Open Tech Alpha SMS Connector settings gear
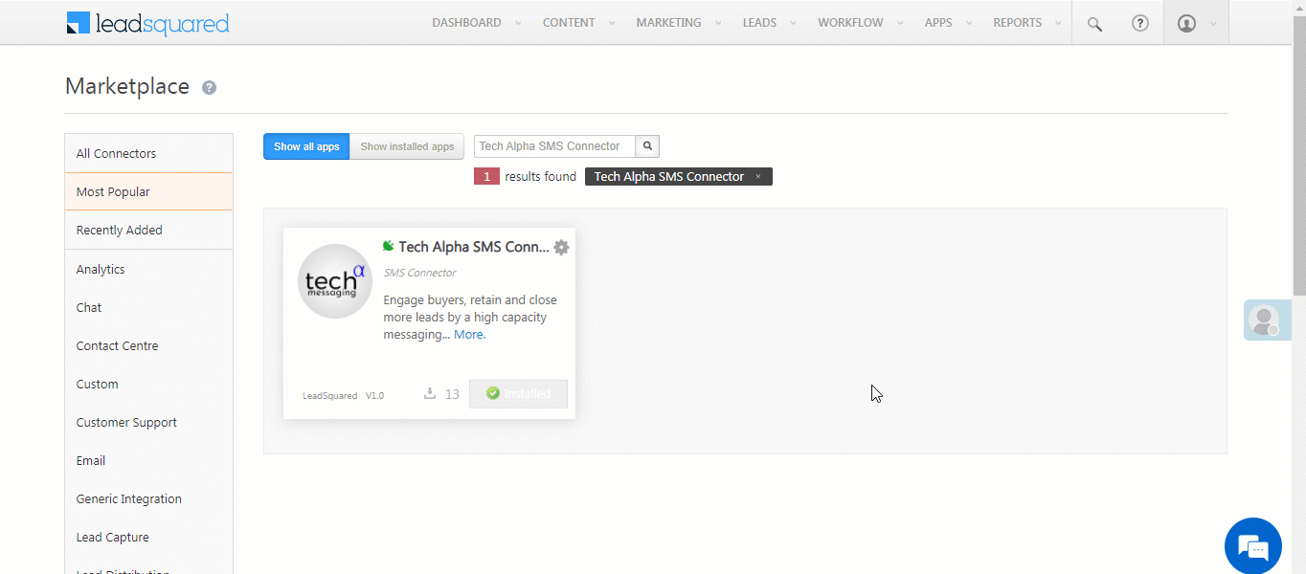The width and height of the screenshot is (1306, 574). 562,247
